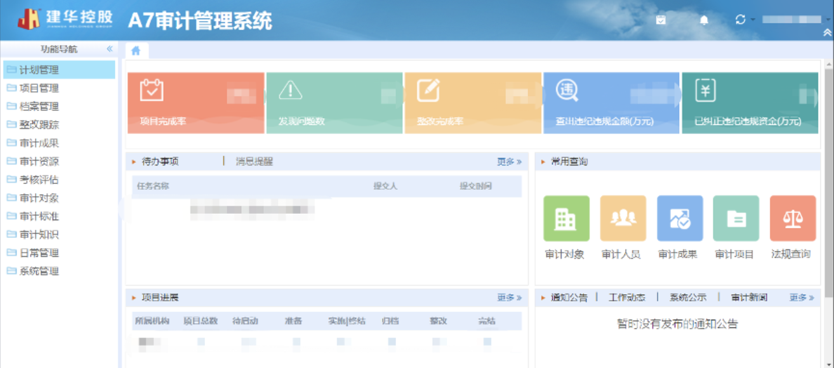Click the 审计对象 green building icon
The image size is (834, 368).
tap(566, 219)
